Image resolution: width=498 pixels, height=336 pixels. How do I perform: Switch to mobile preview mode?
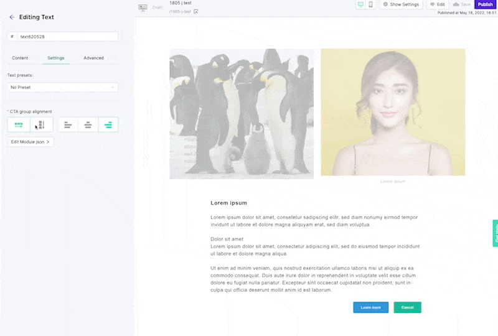(371, 4)
